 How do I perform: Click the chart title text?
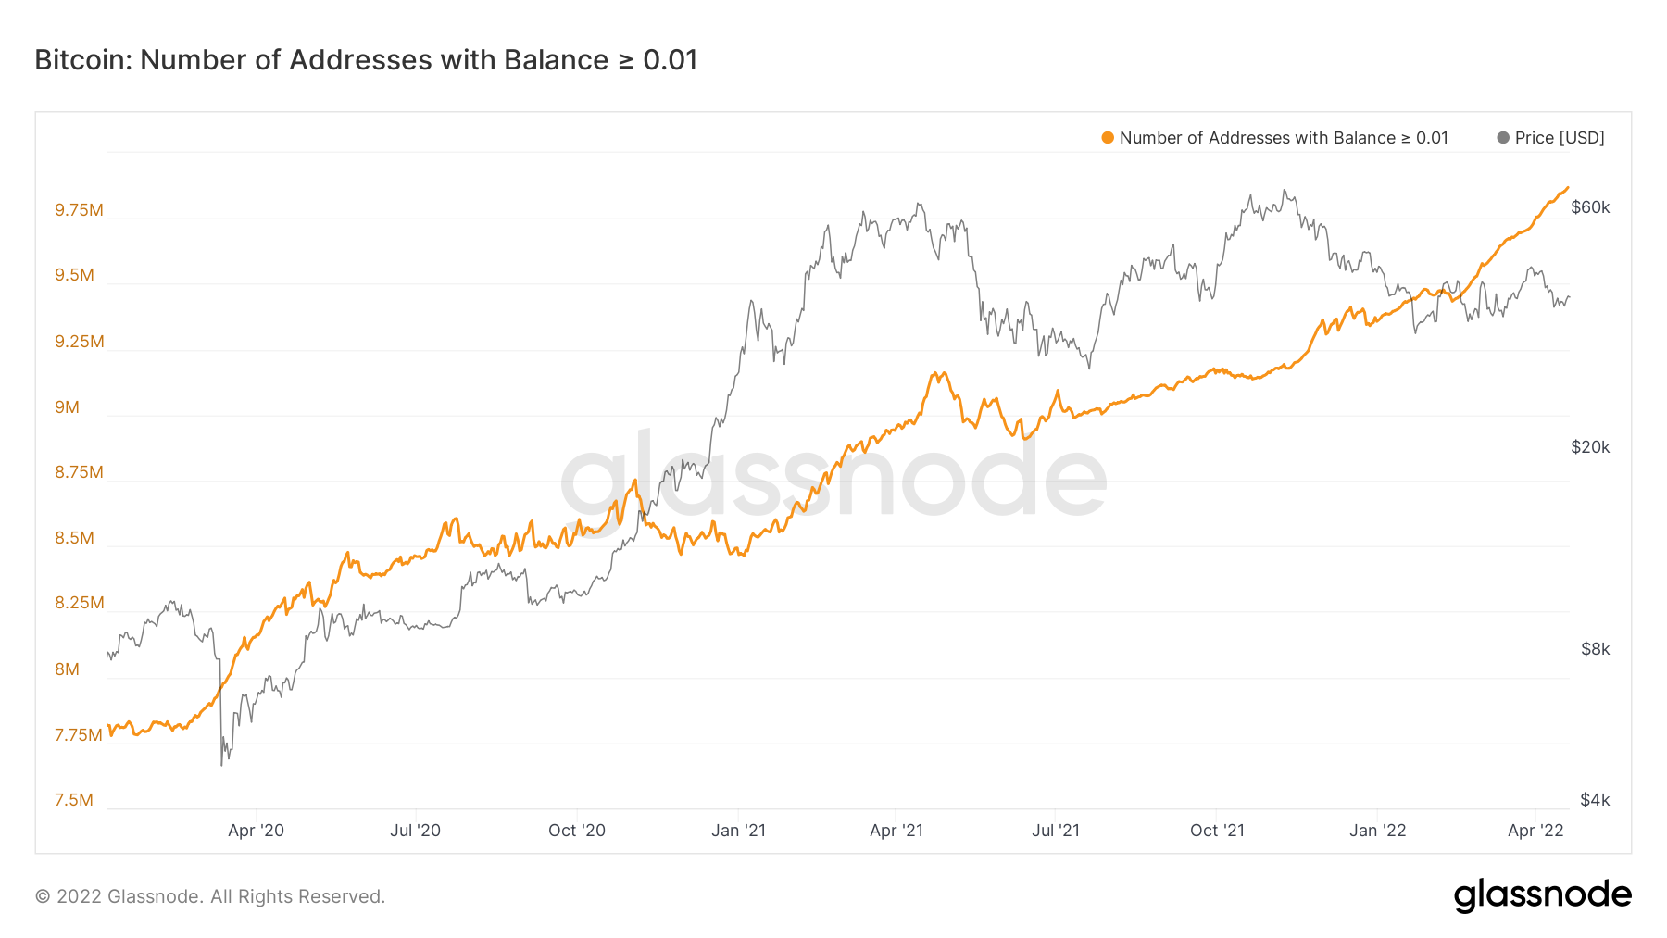(366, 60)
